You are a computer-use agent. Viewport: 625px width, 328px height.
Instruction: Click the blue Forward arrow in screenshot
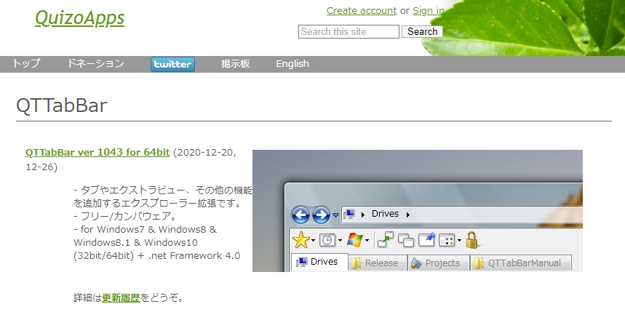(321, 215)
